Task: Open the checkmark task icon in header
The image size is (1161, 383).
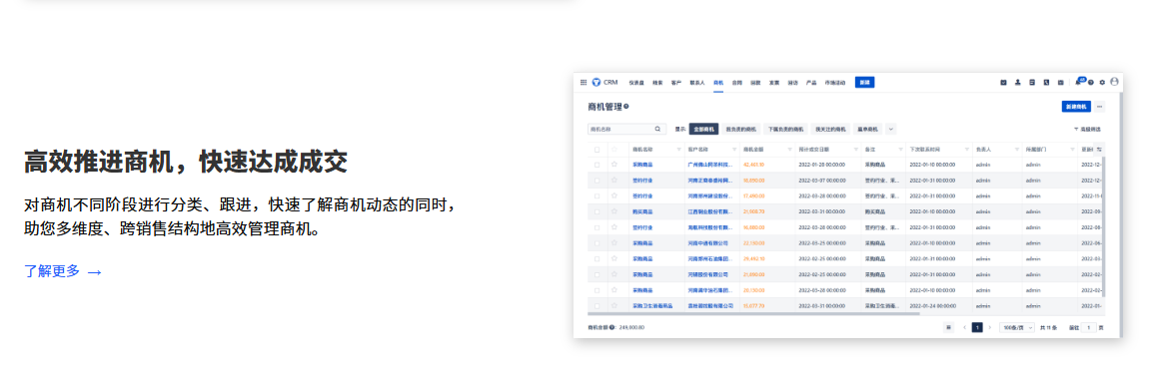Action: [1003, 82]
